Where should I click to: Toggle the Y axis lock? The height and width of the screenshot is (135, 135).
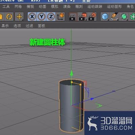tap(42, 17)
